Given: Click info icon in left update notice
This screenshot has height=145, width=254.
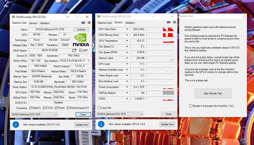Looking at the screenshot, I should point(16,125).
